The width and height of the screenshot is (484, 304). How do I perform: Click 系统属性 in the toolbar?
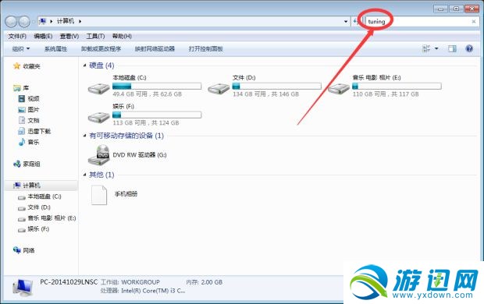click(x=55, y=48)
